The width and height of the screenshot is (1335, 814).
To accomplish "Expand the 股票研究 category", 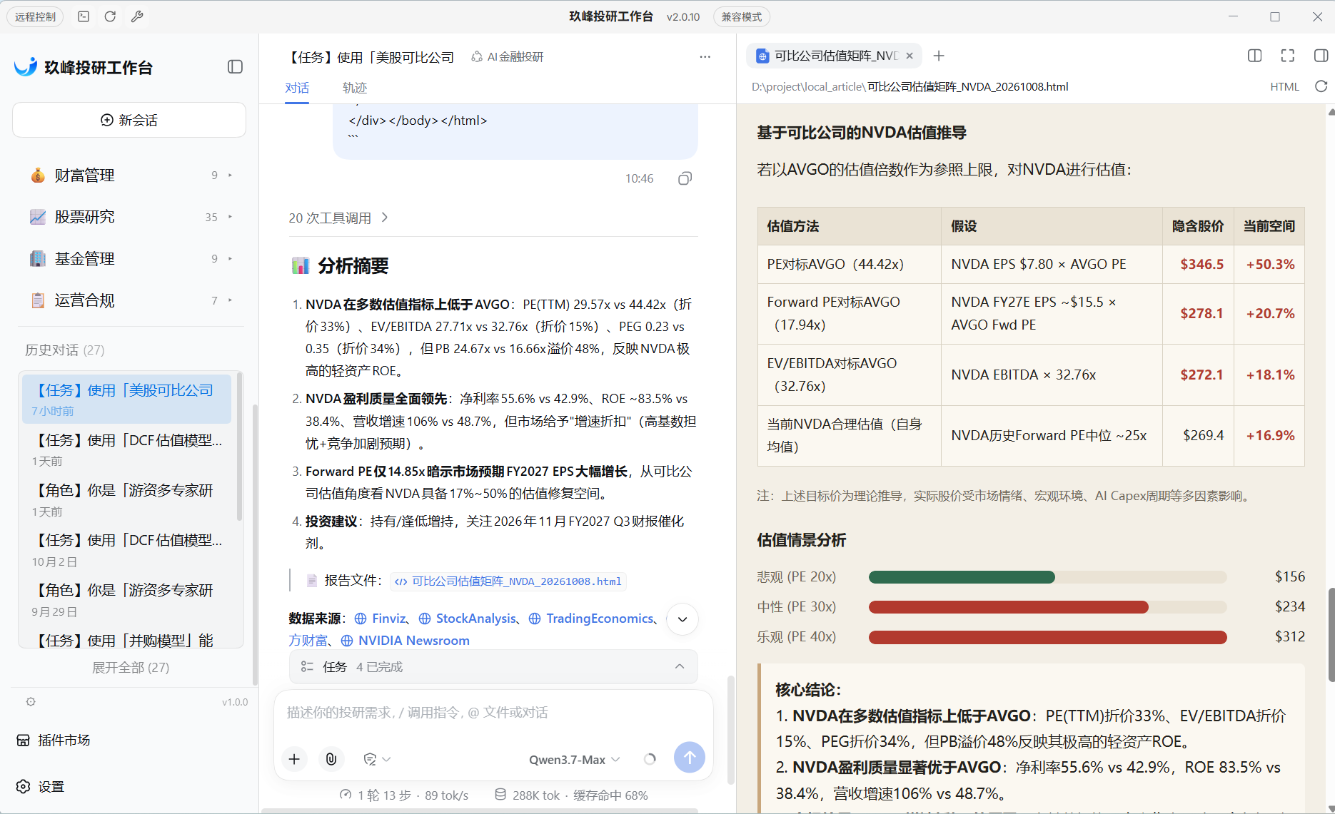I will coord(129,217).
